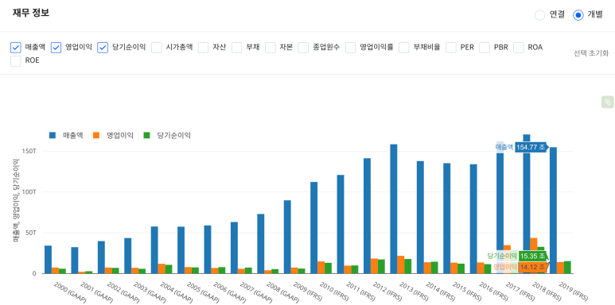
Task: Toggle 영업이익 series in chart legend
Action: point(113,136)
